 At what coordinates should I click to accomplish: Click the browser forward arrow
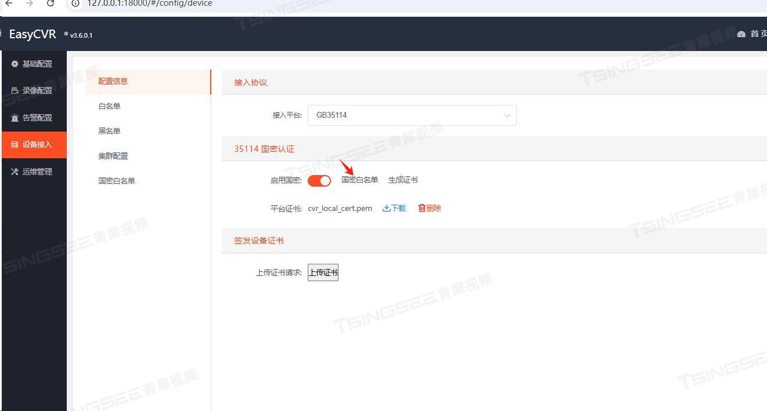point(29,3)
